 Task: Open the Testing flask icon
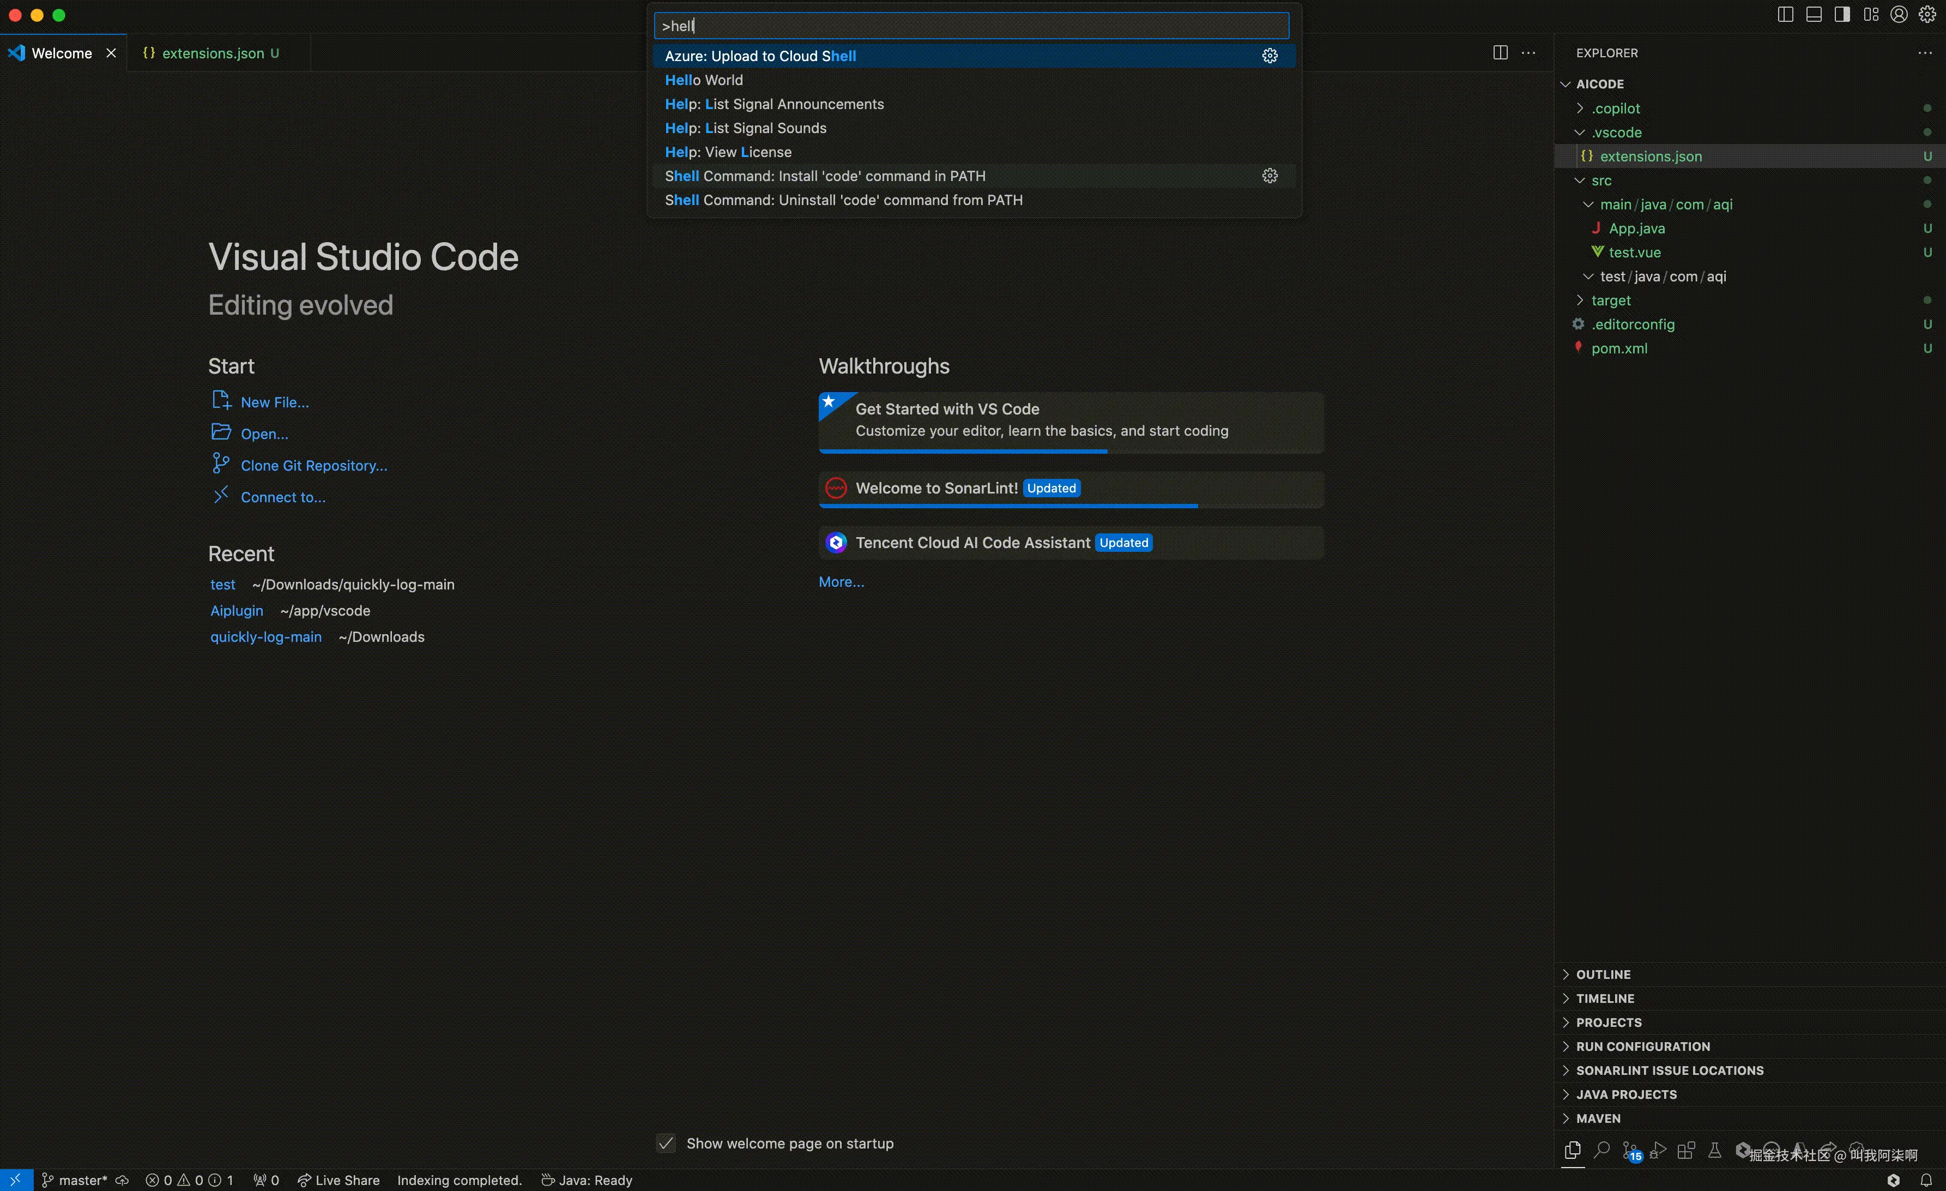point(1714,1150)
